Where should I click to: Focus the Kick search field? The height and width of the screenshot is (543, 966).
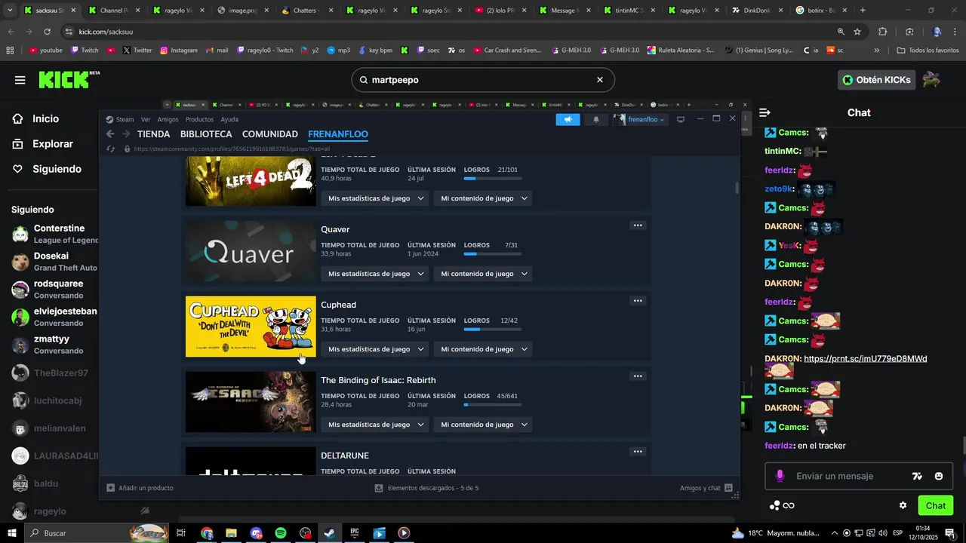coord(483,80)
